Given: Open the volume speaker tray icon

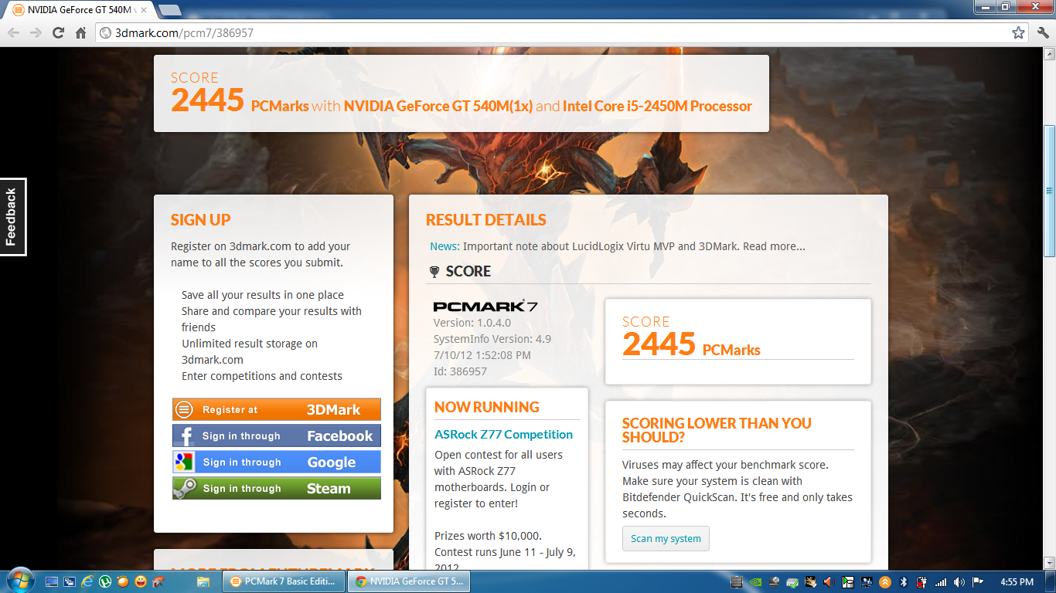Looking at the screenshot, I should [959, 581].
